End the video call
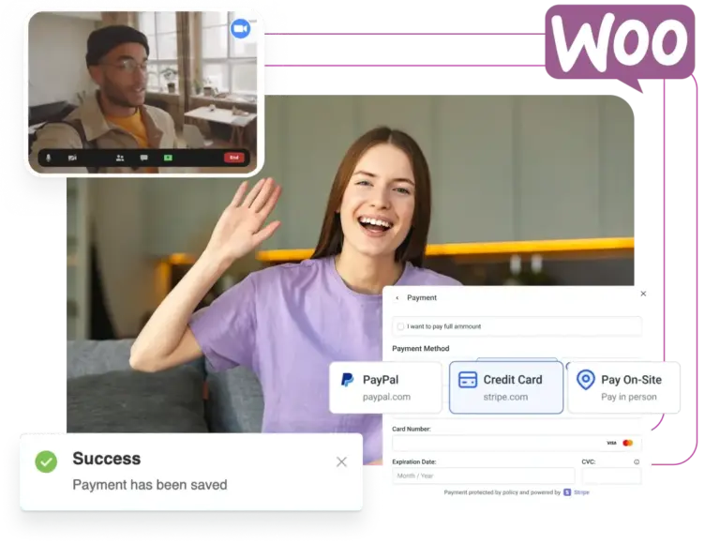 point(233,158)
